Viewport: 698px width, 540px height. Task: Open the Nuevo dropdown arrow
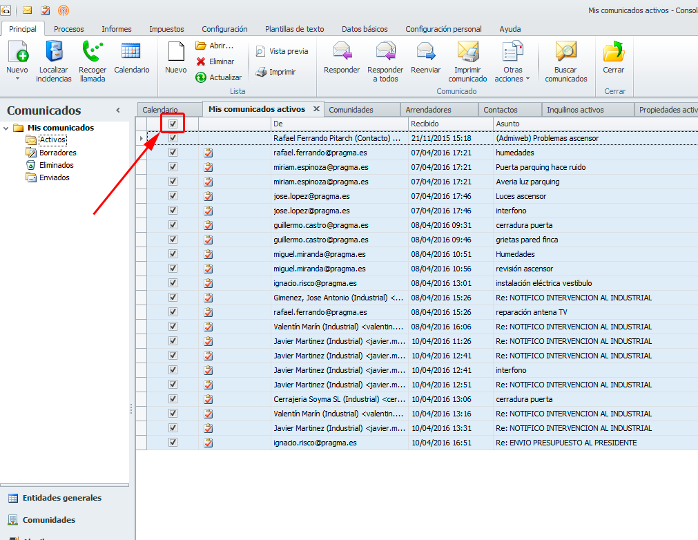pyautogui.click(x=17, y=79)
